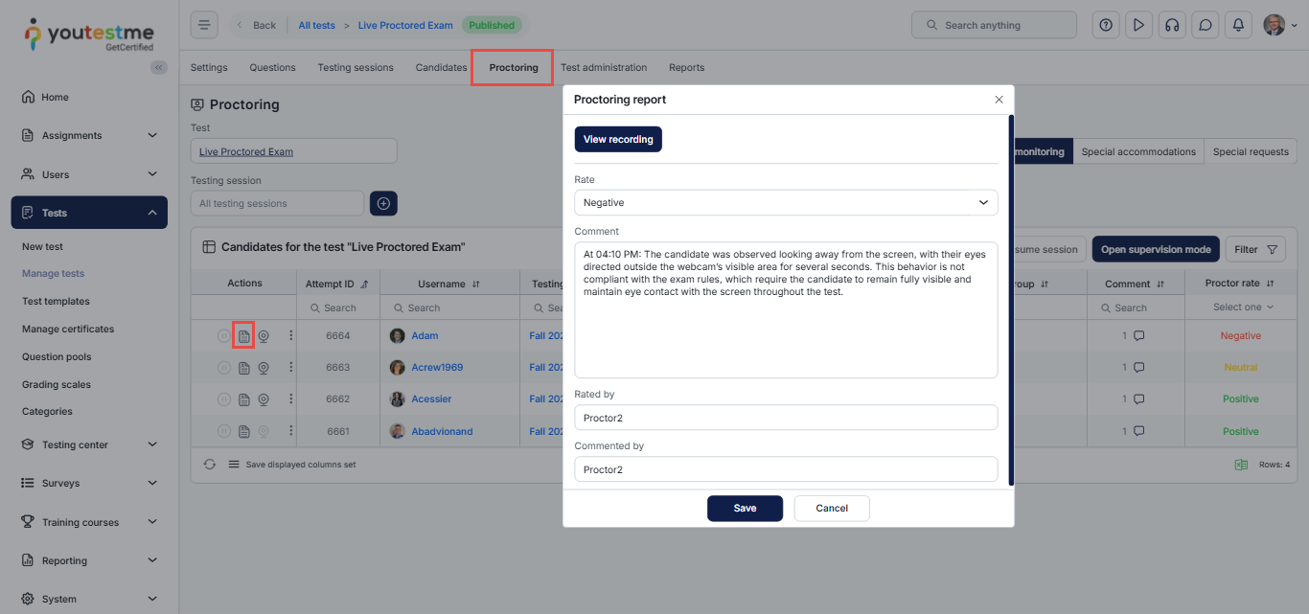Click the pause icon in Adam's row
The image size is (1309, 614).
(224, 336)
